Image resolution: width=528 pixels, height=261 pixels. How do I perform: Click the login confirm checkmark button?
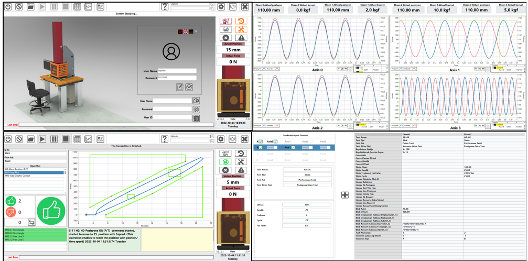(189, 87)
